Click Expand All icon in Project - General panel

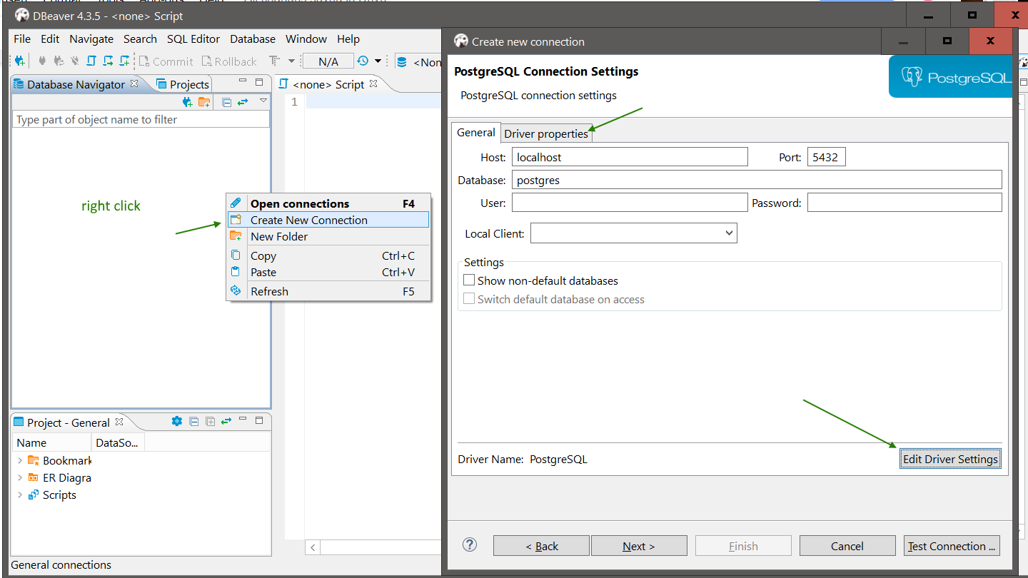(x=210, y=422)
